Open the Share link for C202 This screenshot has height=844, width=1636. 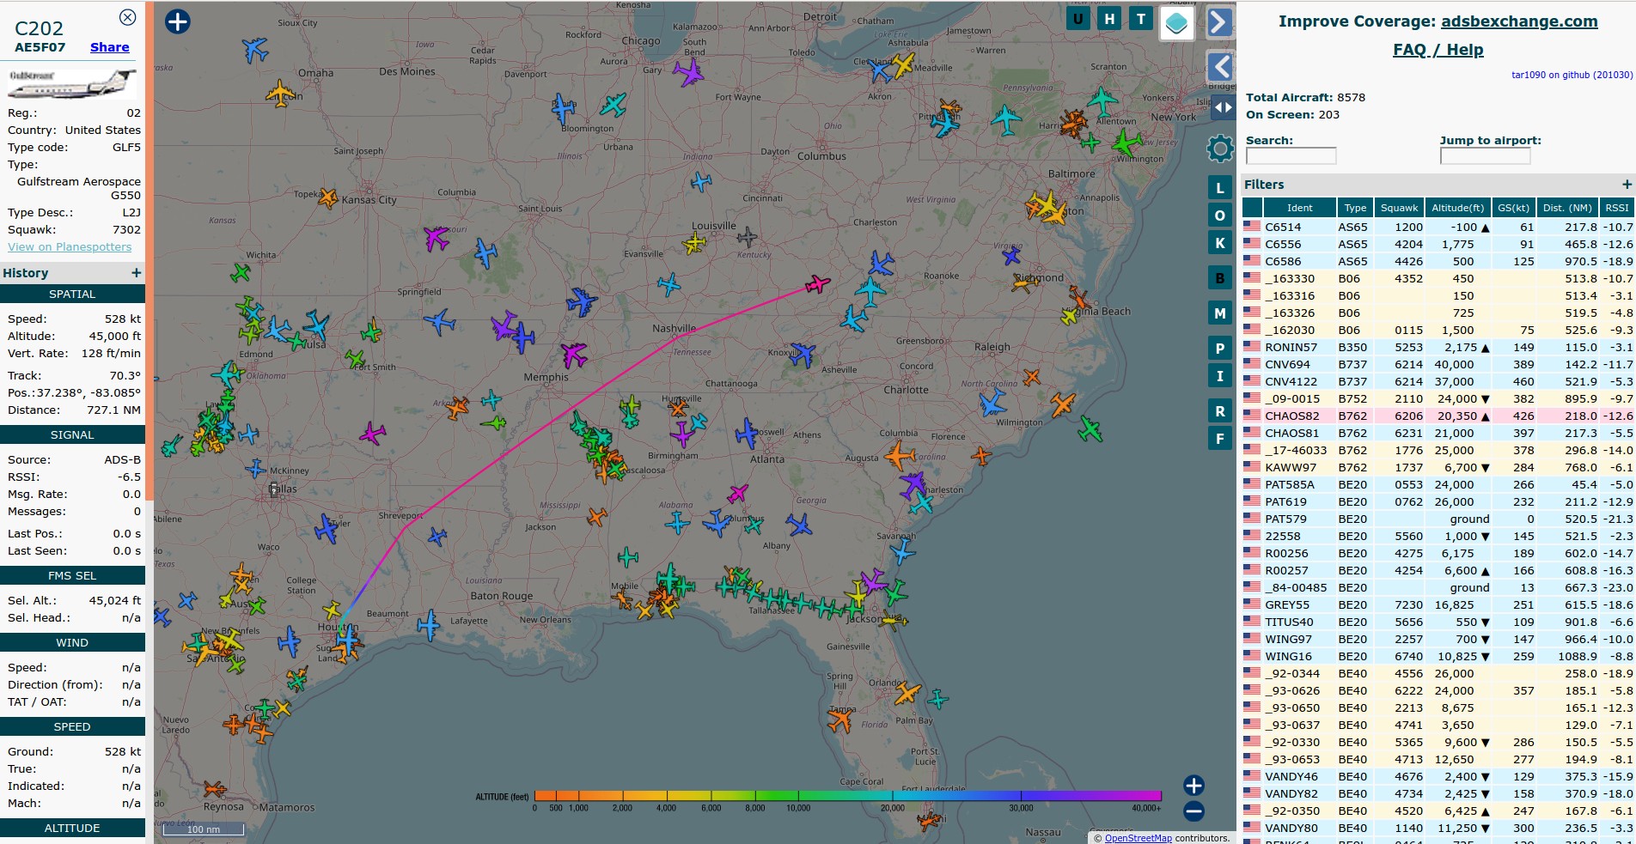(x=110, y=47)
